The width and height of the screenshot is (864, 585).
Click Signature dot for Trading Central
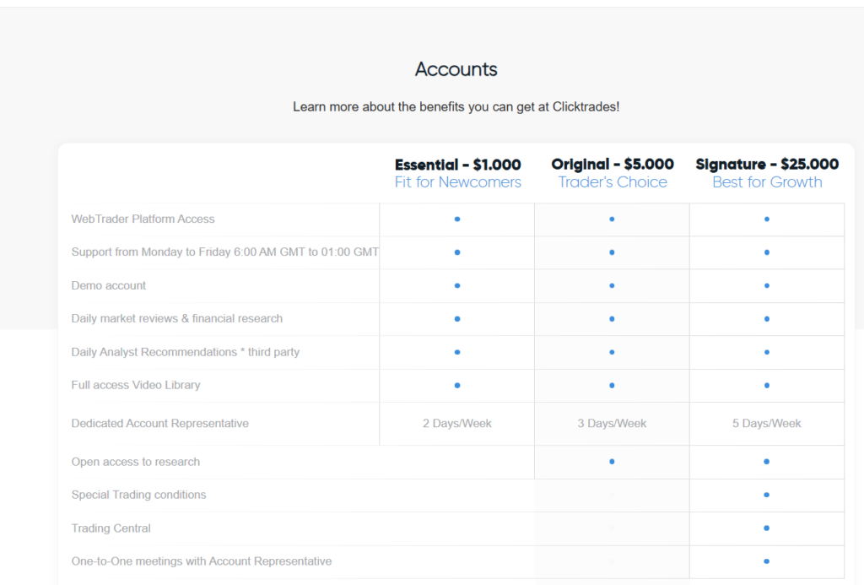pyautogui.click(x=767, y=528)
